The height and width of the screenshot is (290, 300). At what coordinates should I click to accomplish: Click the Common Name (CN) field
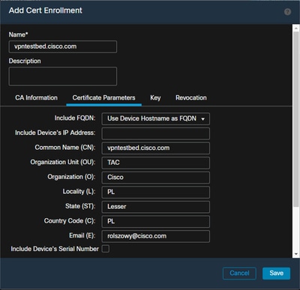[x=156, y=148]
